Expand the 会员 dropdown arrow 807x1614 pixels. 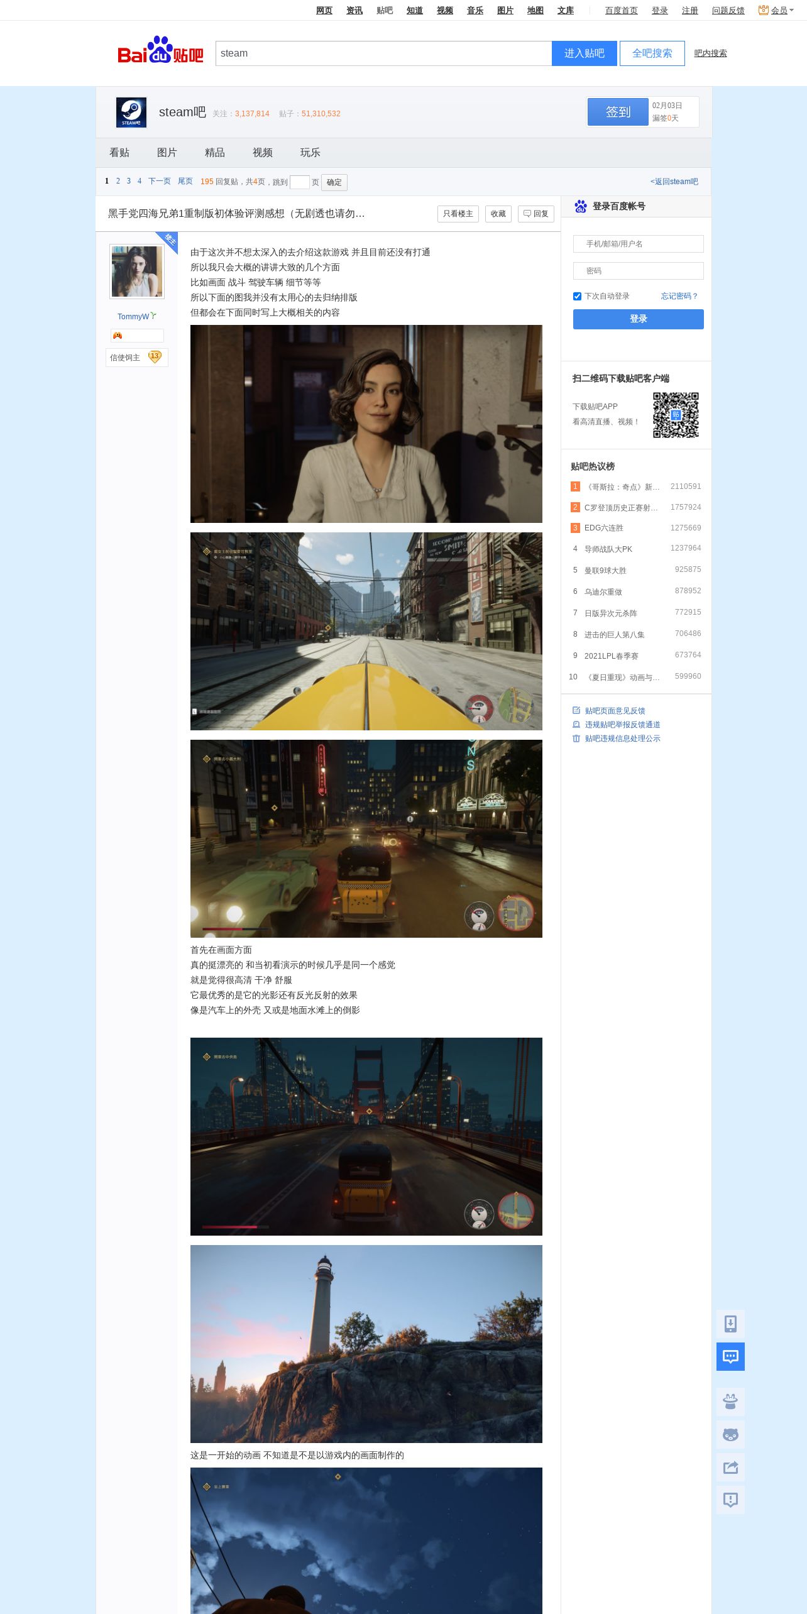(791, 10)
